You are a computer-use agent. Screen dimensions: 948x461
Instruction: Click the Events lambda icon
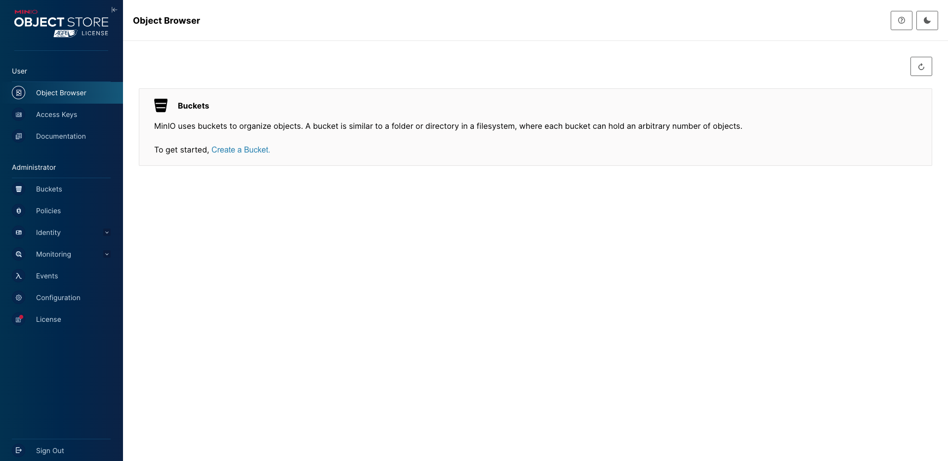tap(19, 276)
